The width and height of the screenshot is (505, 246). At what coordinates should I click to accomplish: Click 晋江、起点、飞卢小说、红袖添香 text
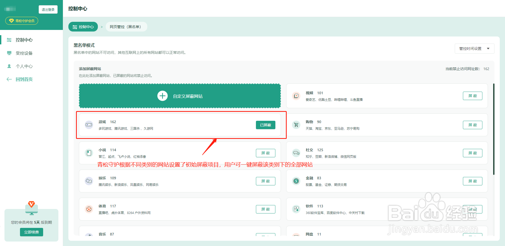(122, 156)
